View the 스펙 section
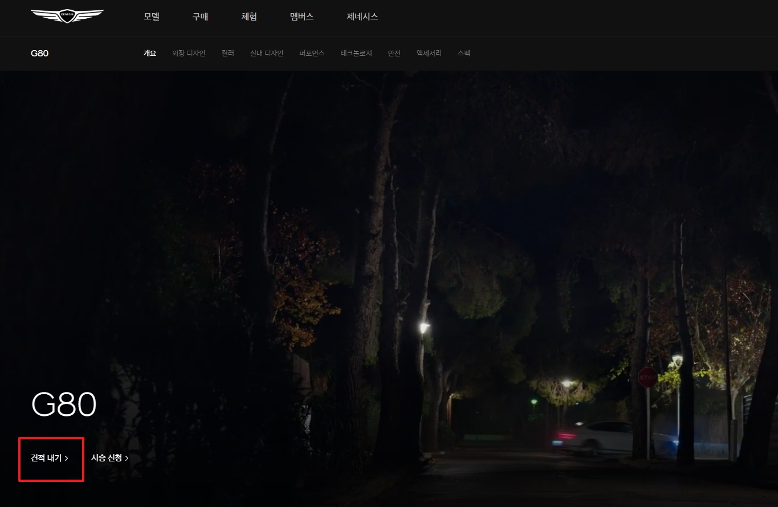 [464, 53]
